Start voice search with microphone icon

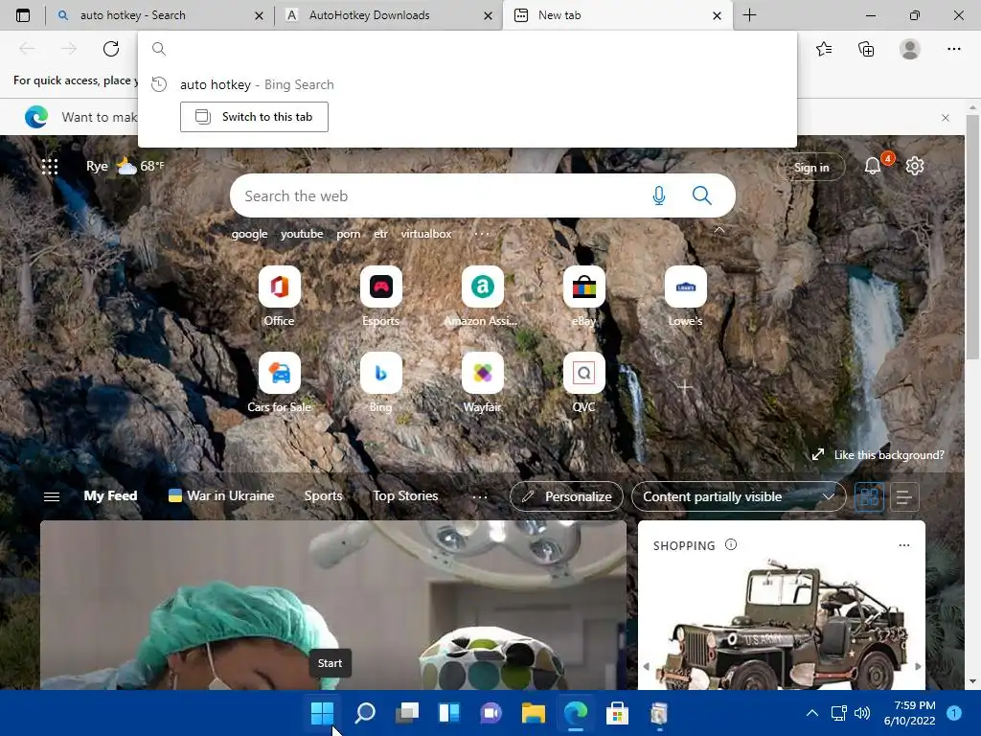tap(659, 195)
